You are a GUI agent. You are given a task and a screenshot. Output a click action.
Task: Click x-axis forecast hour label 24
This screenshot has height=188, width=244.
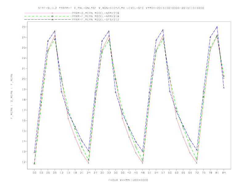(88, 173)
